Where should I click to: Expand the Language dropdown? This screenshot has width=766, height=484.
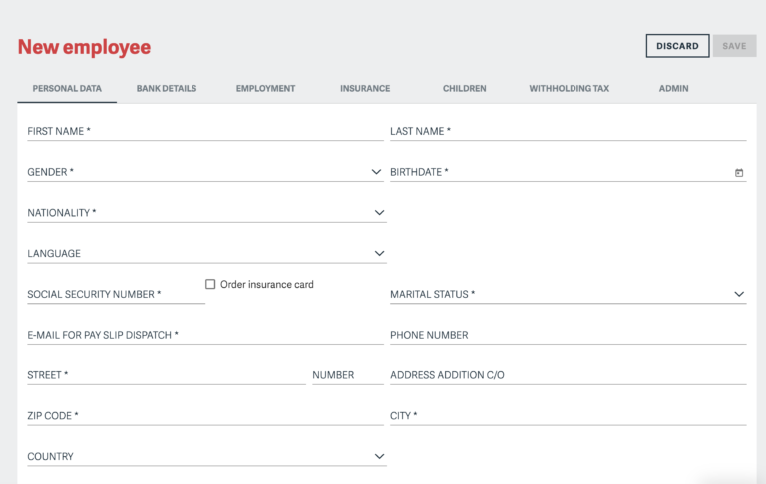[x=379, y=254]
